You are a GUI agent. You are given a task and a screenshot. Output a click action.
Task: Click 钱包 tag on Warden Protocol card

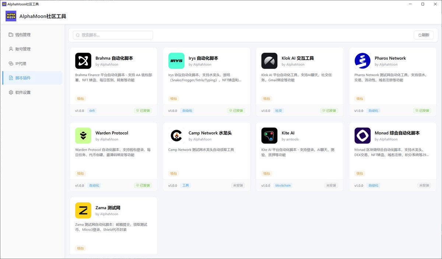click(x=81, y=174)
